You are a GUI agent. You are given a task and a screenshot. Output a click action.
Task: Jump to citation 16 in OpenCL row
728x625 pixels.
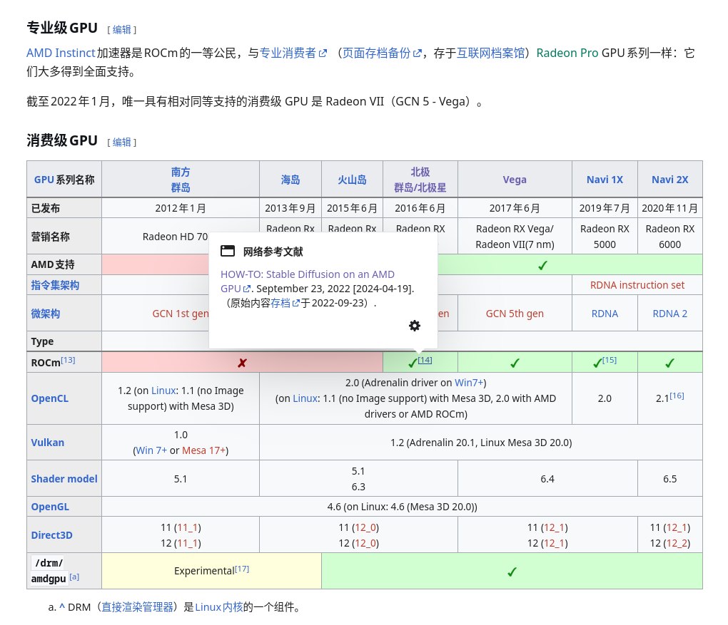[677, 396]
